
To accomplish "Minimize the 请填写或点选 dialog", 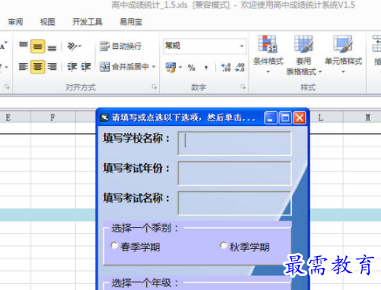I will click(x=271, y=117).
